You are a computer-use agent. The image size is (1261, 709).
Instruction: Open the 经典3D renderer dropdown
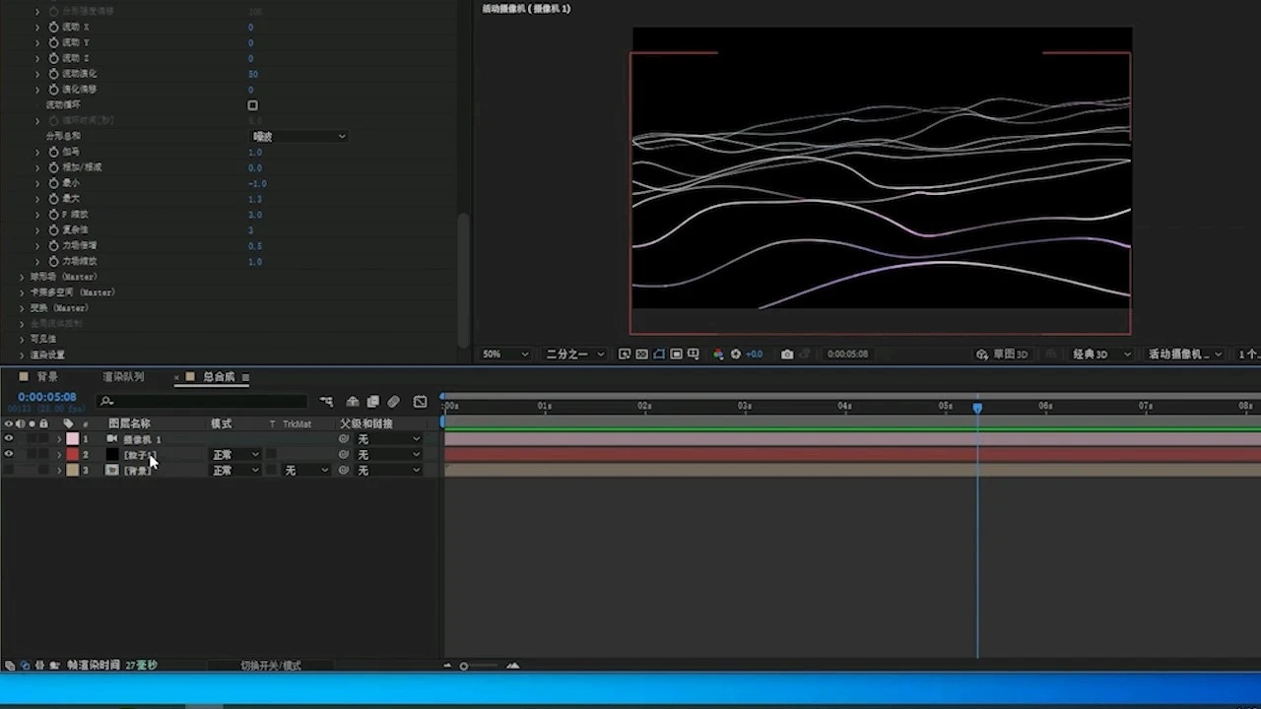1100,354
